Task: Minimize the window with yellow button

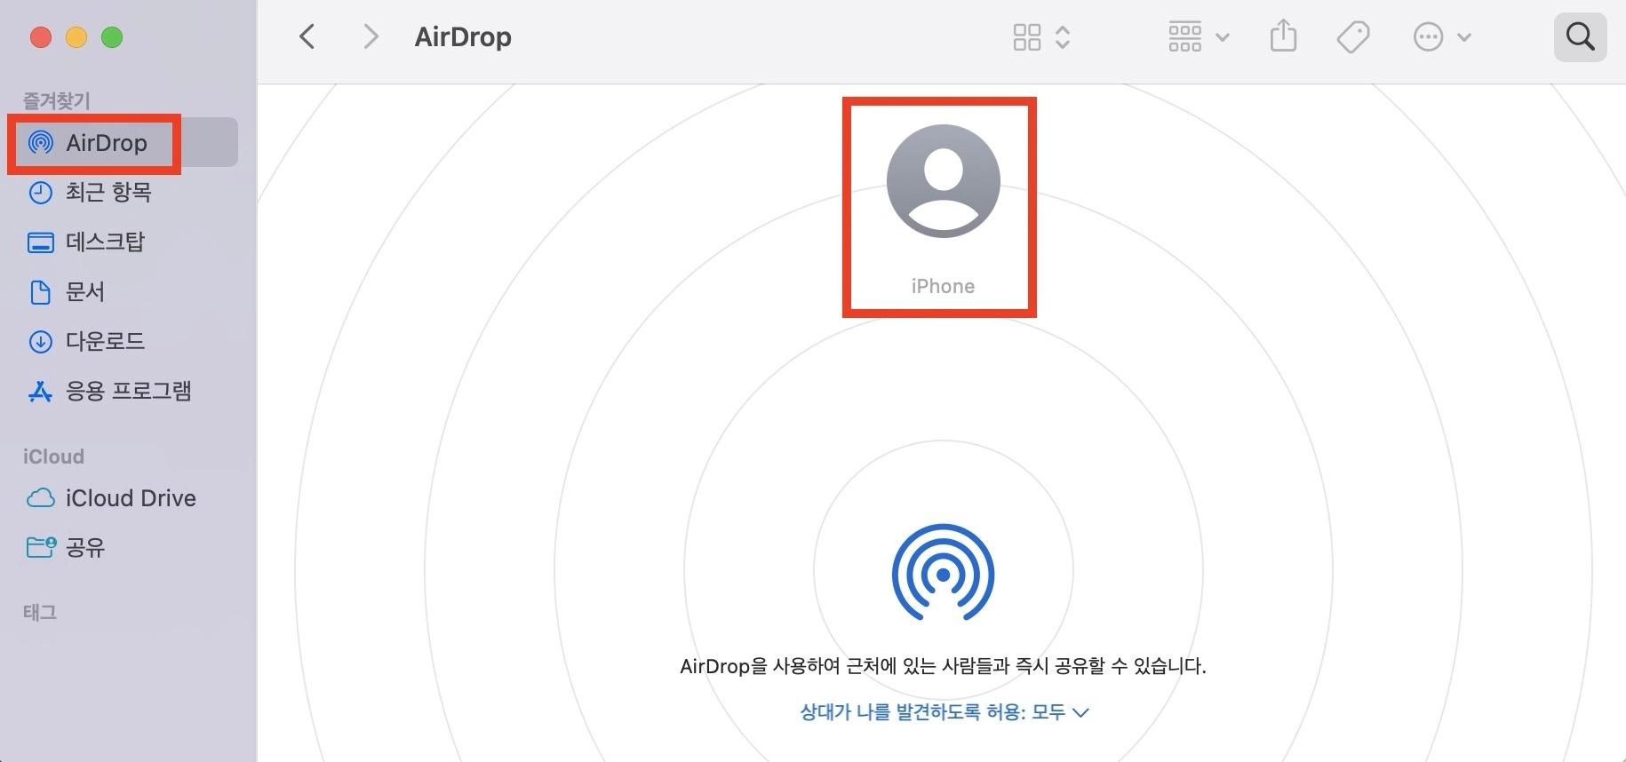Action: point(76,37)
